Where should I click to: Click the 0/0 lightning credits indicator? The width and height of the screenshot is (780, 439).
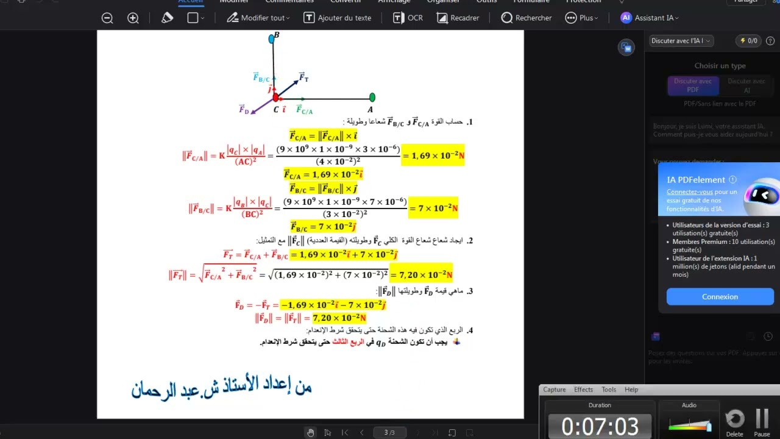click(x=748, y=41)
